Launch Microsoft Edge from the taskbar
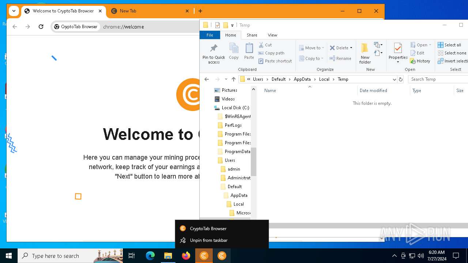Viewport: 468px width, 263px height. click(150, 256)
